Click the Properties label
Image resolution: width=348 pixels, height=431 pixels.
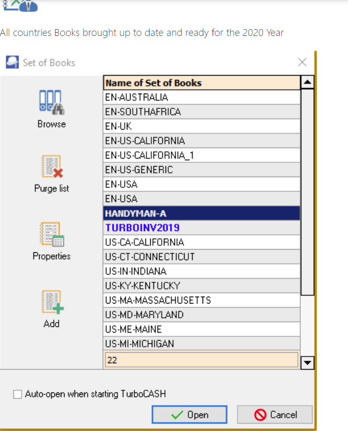click(52, 256)
